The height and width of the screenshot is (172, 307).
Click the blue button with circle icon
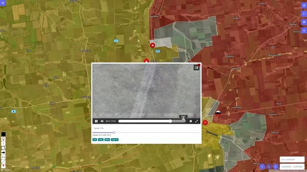pyautogui.click(x=304, y=5)
